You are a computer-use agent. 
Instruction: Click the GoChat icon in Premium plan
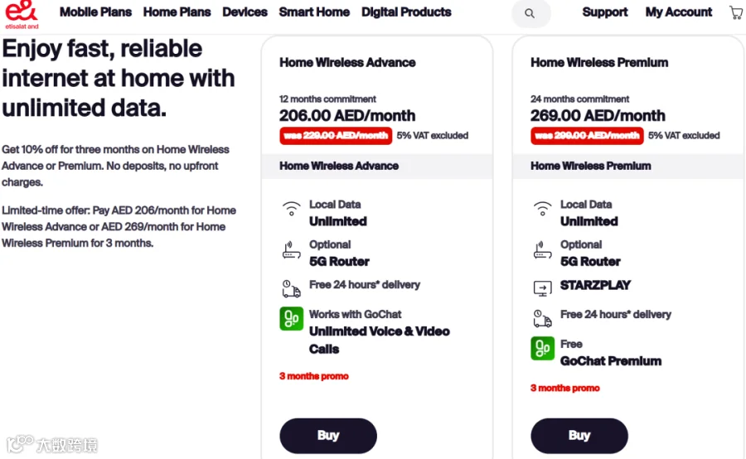coord(542,348)
